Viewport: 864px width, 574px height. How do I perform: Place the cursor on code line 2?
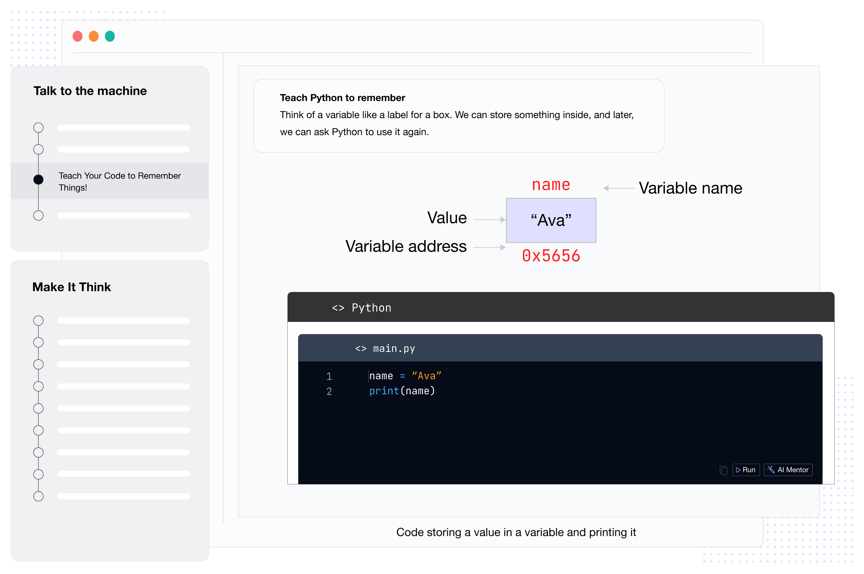402,391
